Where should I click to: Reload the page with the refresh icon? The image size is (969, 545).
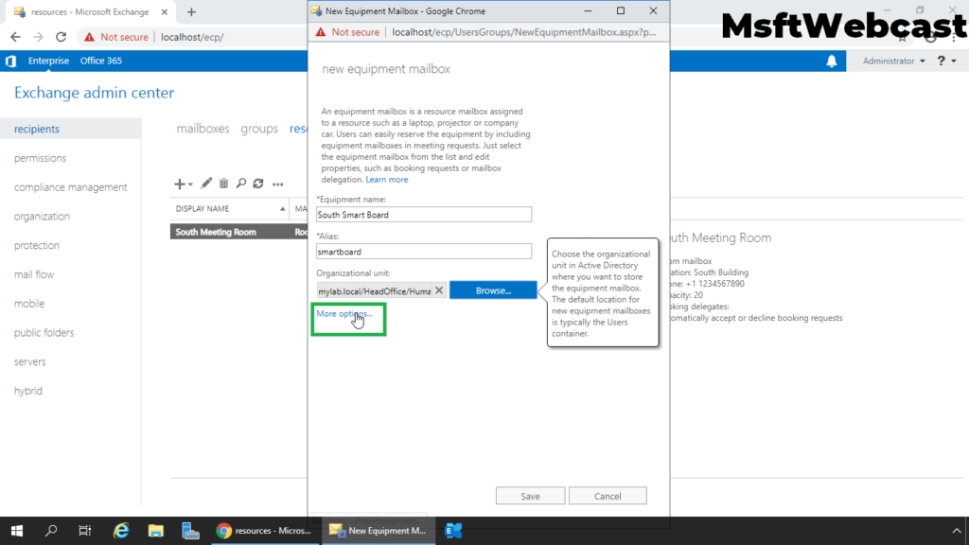[x=61, y=37]
